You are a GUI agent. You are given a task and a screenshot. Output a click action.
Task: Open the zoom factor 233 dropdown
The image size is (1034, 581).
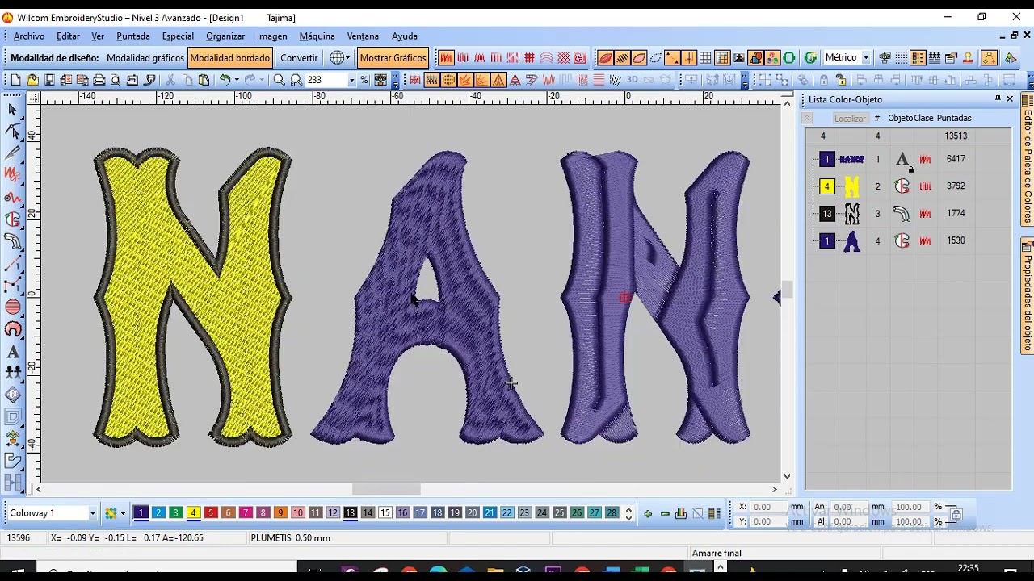351,80
